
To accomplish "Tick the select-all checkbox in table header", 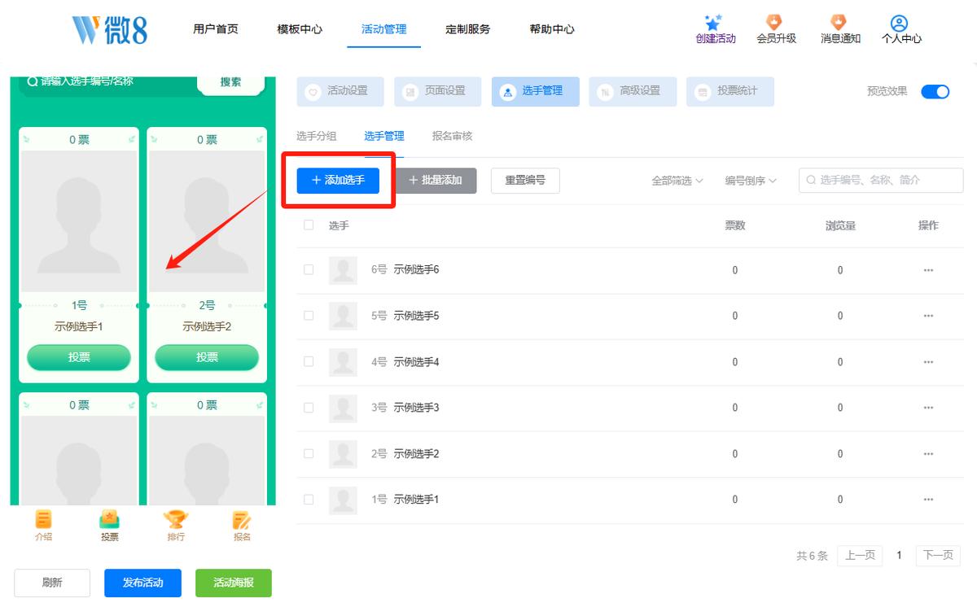I will click(x=309, y=225).
